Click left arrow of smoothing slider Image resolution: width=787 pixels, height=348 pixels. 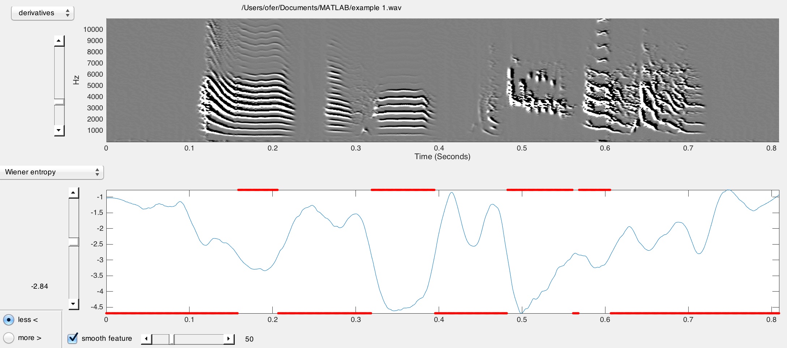click(x=146, y=339)
